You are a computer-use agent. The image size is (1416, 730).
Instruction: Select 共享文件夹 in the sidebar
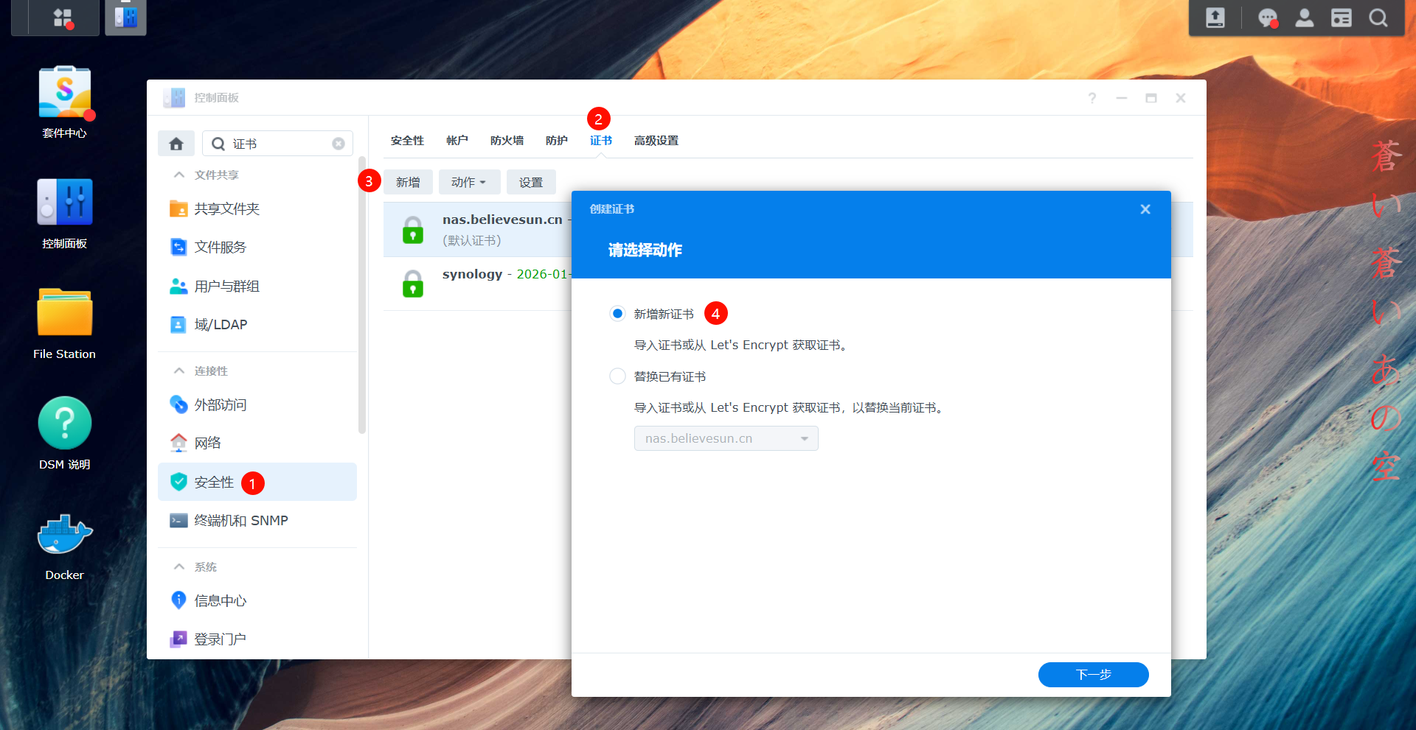(226, 208)
